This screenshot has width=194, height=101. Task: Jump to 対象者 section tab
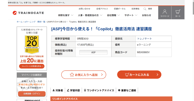(58, 90)
